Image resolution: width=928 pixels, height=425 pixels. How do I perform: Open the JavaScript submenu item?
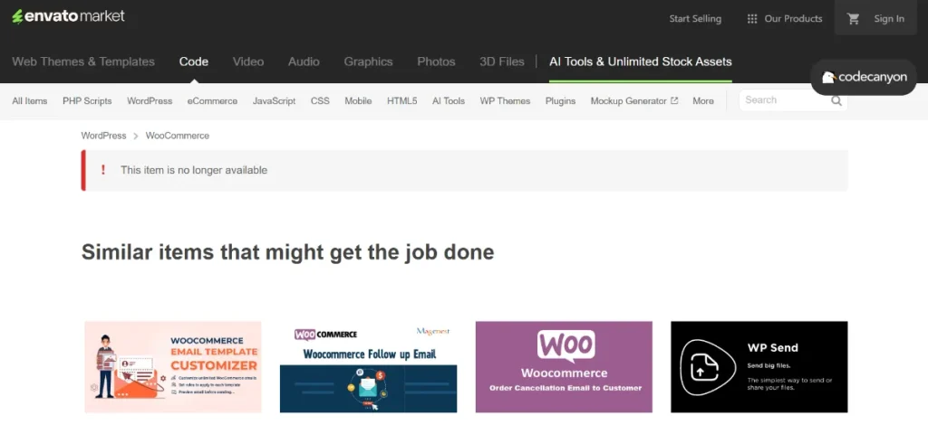click(x=274, y=101)
